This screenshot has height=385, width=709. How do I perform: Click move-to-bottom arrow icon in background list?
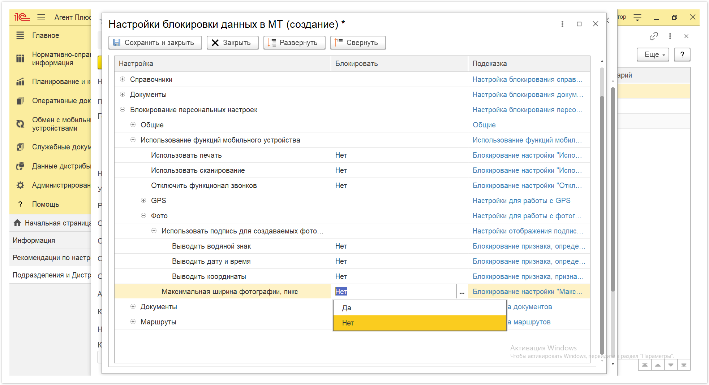pyautogui.click(x=684, y=365)
